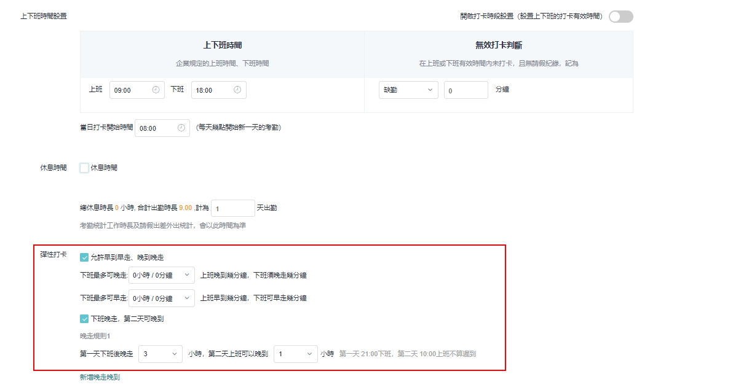Uncheck 允許早到早走、晚到晚走 checkbox
Screen dimensions: 741x390
[84, 257]
